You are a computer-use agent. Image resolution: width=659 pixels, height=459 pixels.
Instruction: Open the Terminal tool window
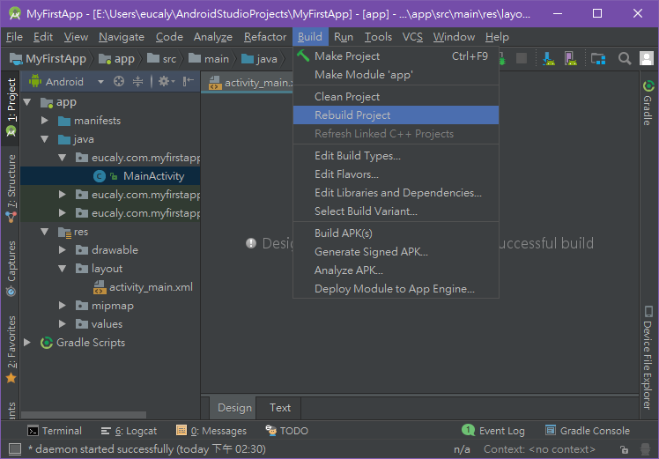click(x=55, y=431)
